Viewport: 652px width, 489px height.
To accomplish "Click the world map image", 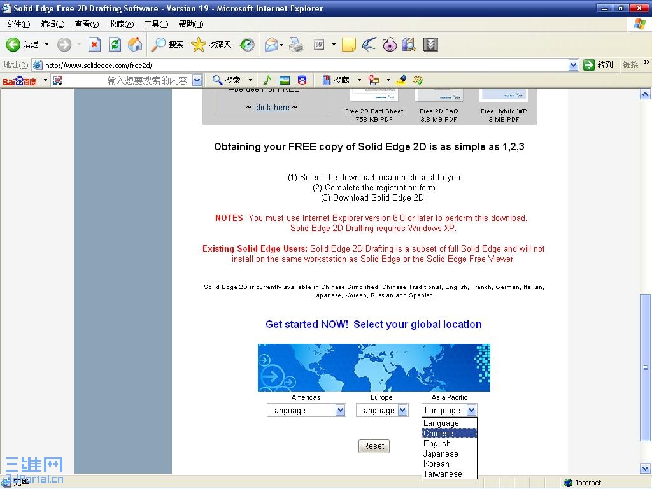I will point(374,367).
